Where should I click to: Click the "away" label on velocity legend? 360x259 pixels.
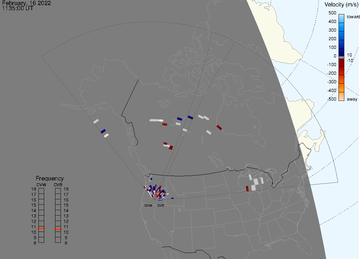352,99
